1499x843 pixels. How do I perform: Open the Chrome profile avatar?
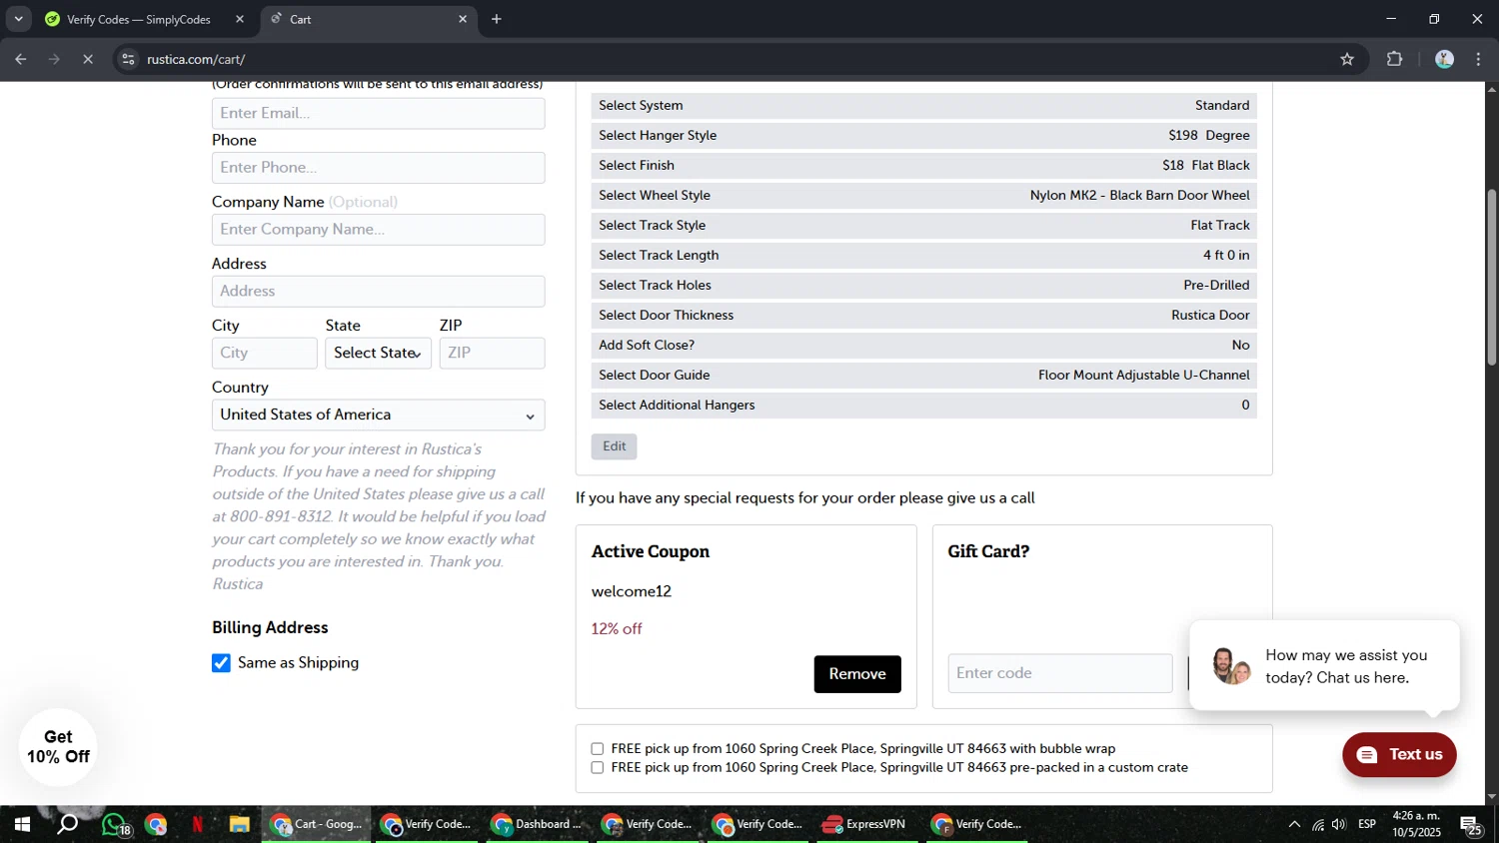[x=1444, y=59]
